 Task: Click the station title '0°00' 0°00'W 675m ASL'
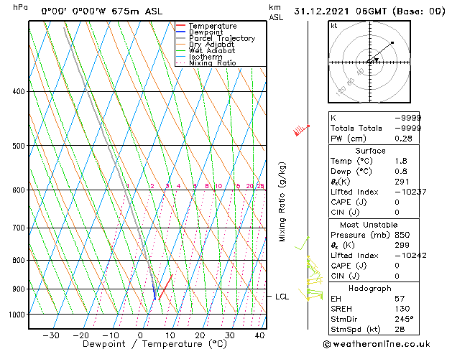point(102,11)
